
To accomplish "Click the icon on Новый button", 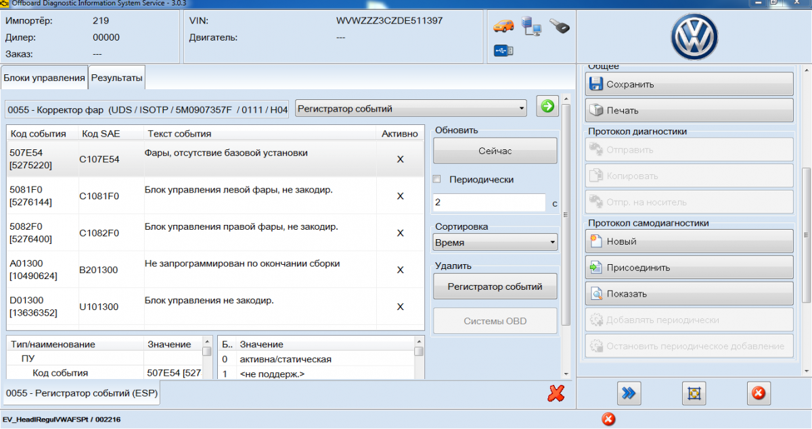I will coord(596,241).
